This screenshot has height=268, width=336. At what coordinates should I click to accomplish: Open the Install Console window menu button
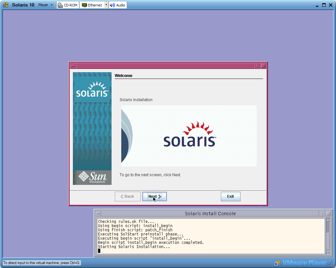coord(98,214)
